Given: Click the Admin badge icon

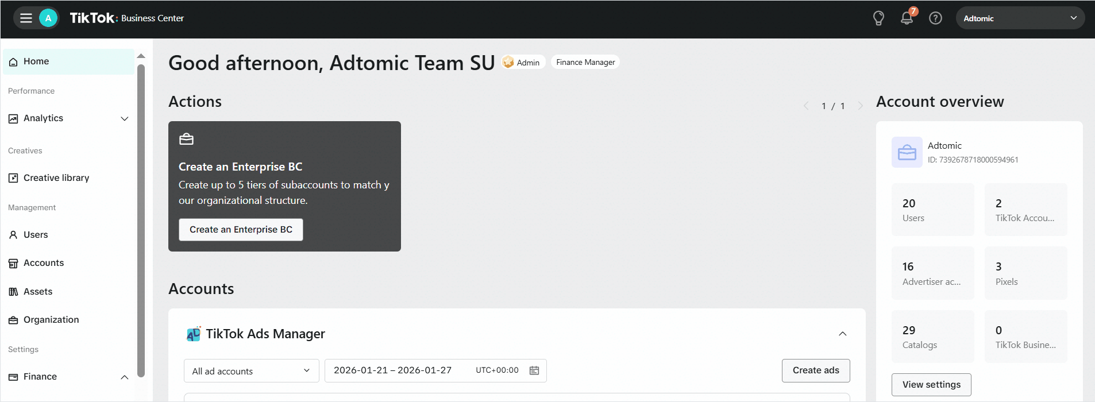Looking at the screenshot, I should pyautogui.click(x=508, y=62).
